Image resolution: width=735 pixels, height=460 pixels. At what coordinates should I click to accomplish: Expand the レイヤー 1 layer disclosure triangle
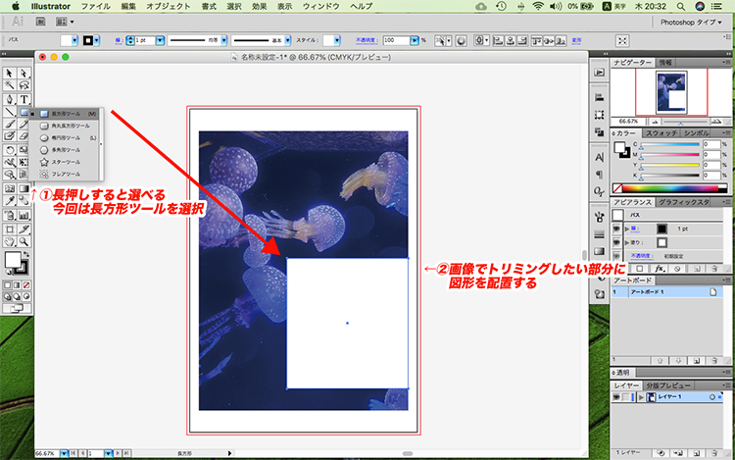coord(642,398)
